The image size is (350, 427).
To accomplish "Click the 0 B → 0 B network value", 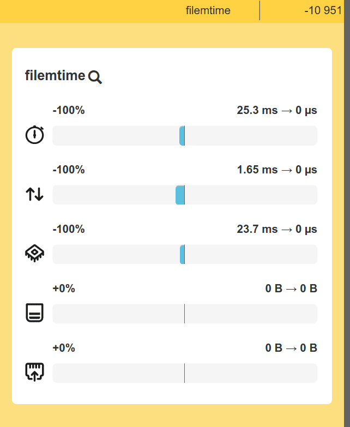I will 291,348.
